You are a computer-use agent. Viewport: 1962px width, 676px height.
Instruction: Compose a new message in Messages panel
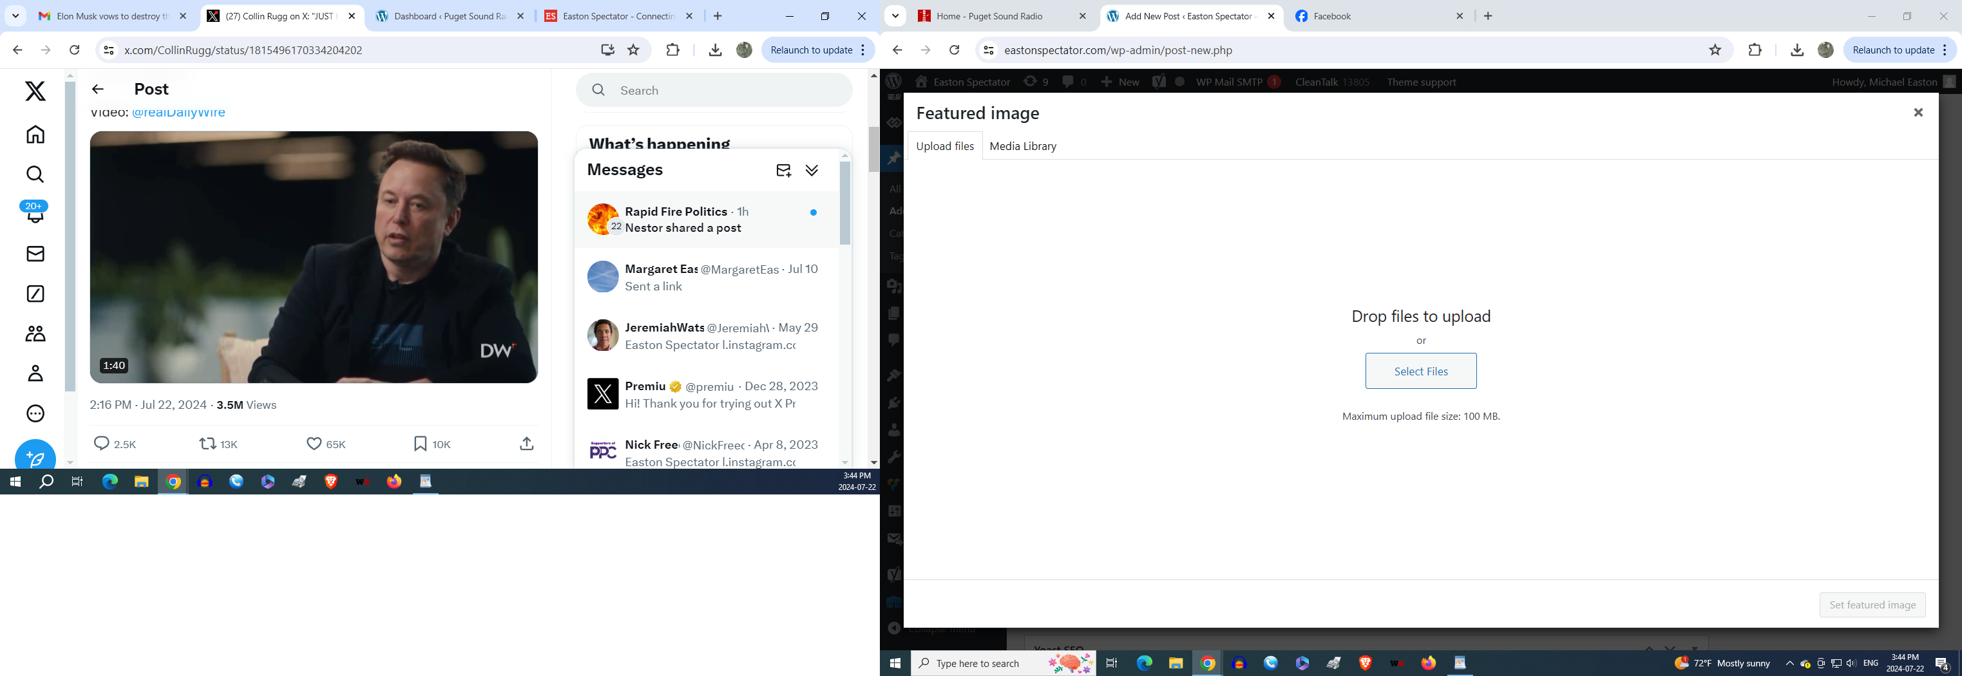(x=783, y=170)
